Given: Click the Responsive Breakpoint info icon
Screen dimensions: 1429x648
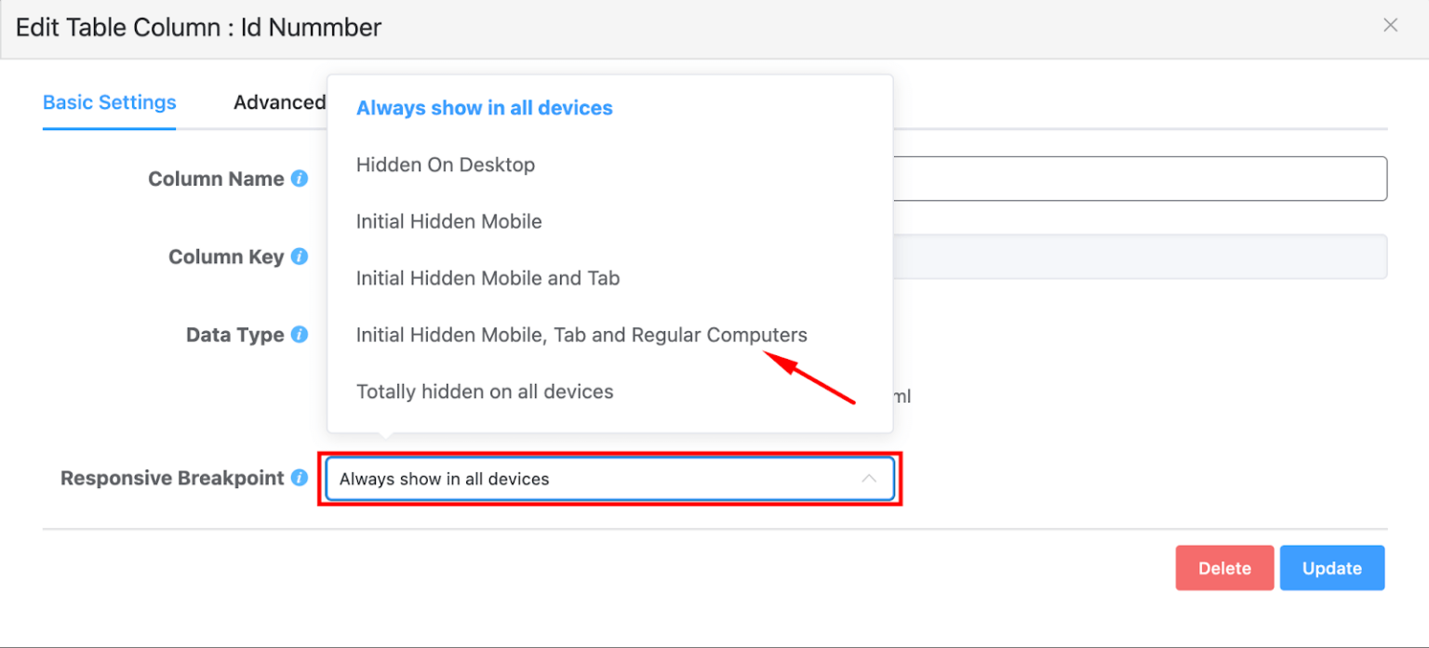Looking at the screenshot, I should (299, 478).
